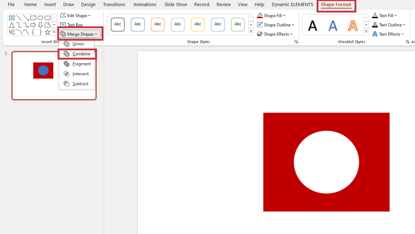The width and height of the screenshot is (415, 234).
Task: Select the triangle shape tool
Action: pyautogui.click(x=12, y=25)
